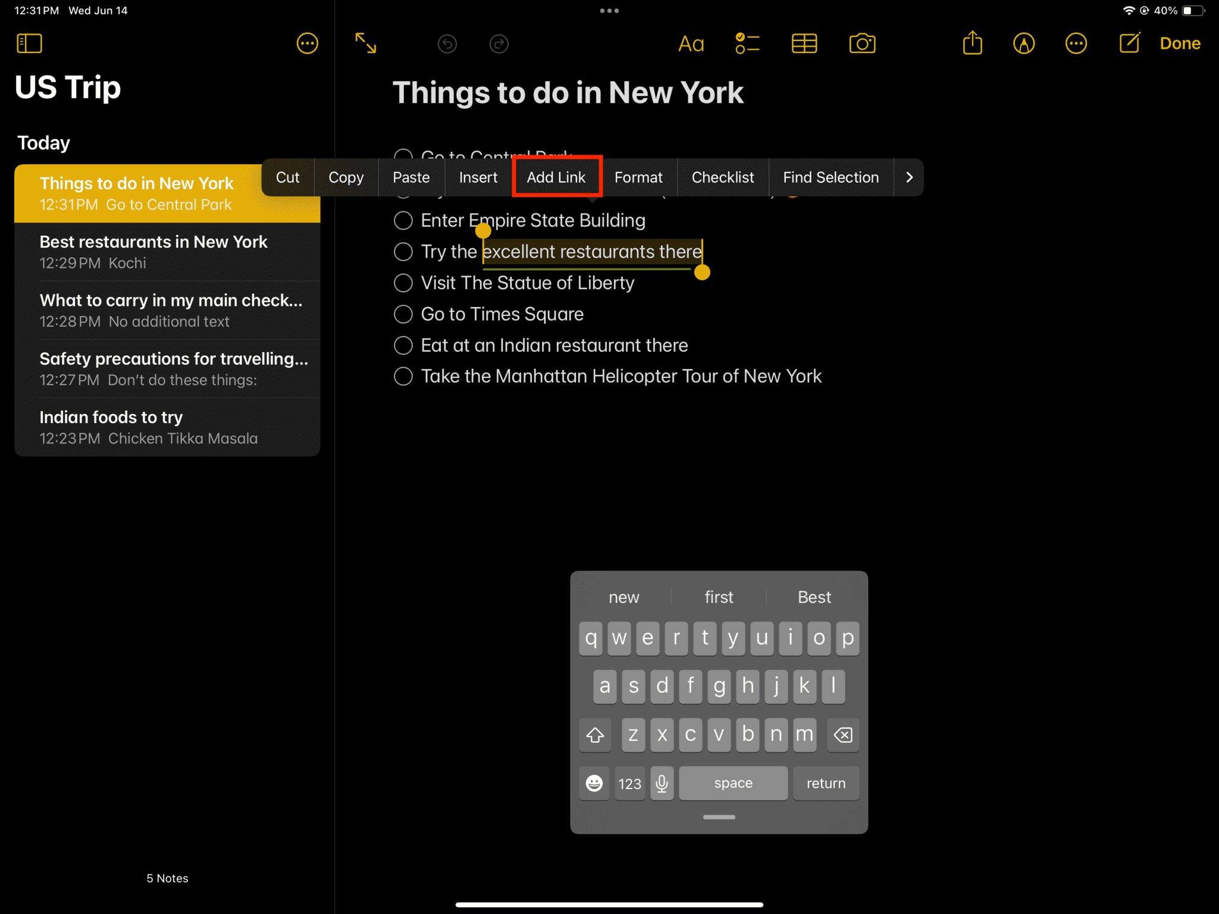The width and height of the screenshot is (1219, 914).
Task: Open the Markup pen icon
Action: [x=1023, y=43]
